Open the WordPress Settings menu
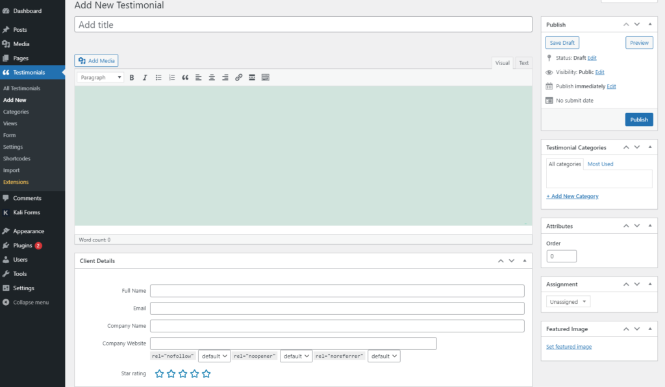Image resolution: width=665 pixels, height=387 pixels. (x=32, y=288)
